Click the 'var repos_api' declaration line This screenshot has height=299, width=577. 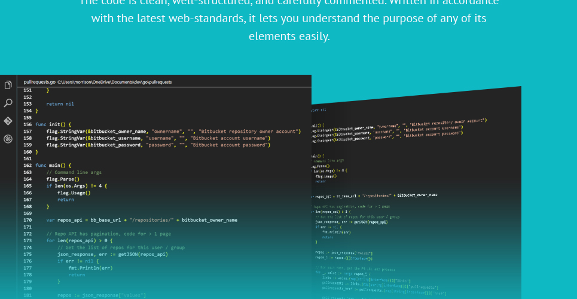click(x=142, y=220)
